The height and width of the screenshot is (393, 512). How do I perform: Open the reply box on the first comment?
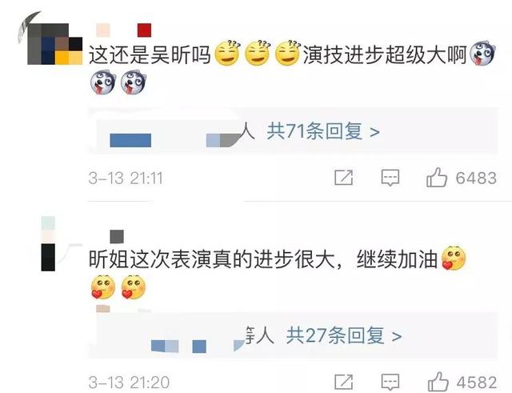click(390, 178)
